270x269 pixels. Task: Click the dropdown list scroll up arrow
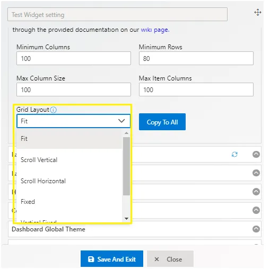[x=126, y=133]
